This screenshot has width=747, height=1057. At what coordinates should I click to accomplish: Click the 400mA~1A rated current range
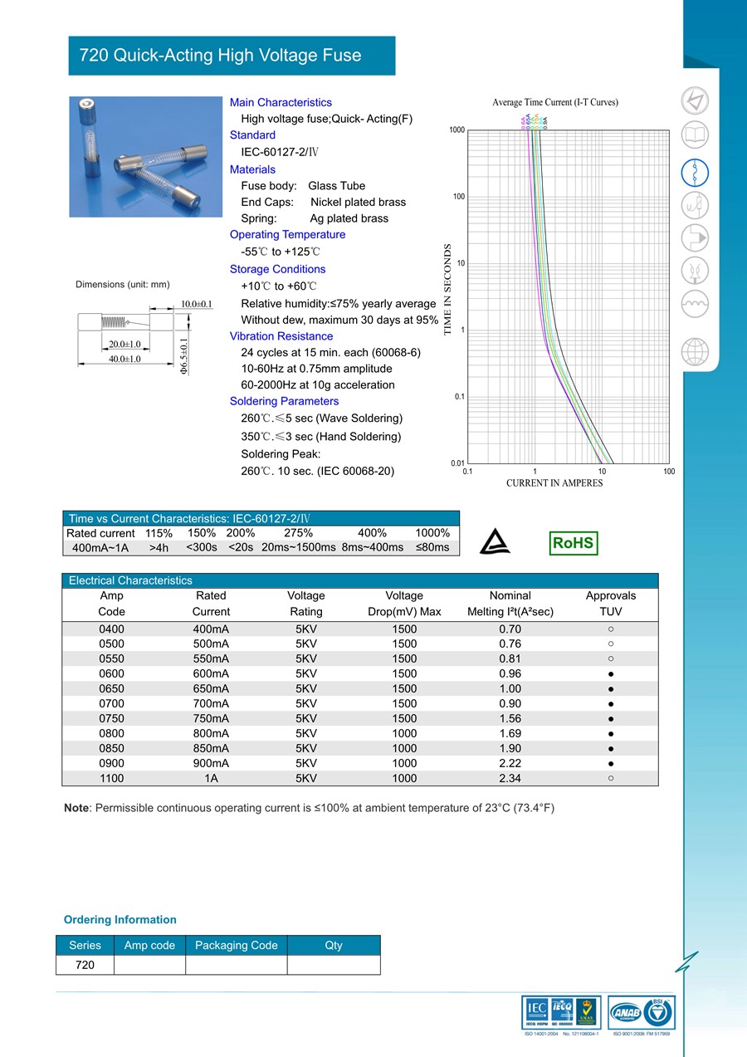point(100,548)
